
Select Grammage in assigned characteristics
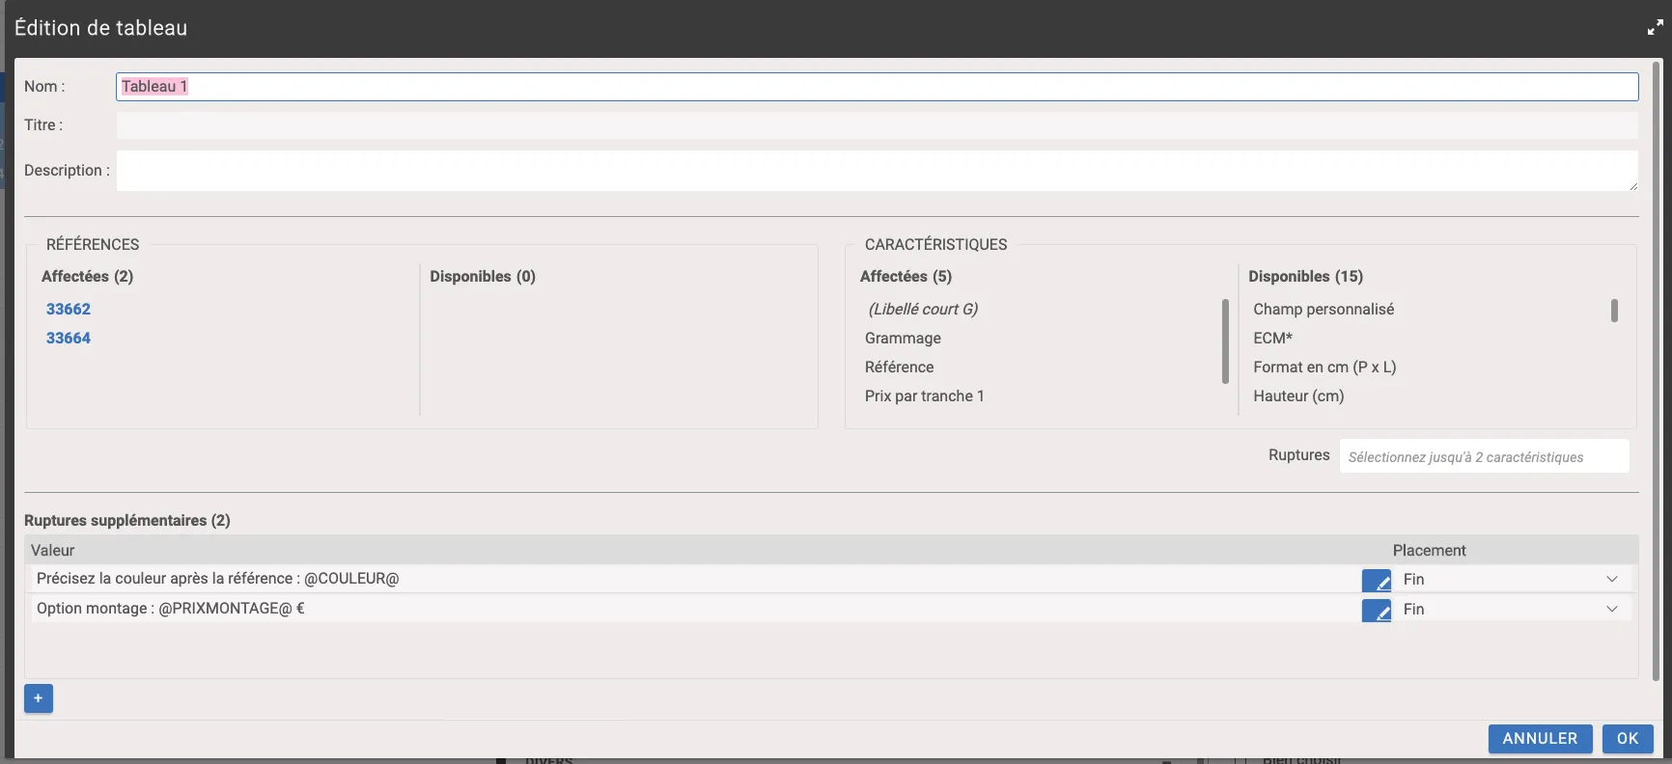[x=903, y=339]
